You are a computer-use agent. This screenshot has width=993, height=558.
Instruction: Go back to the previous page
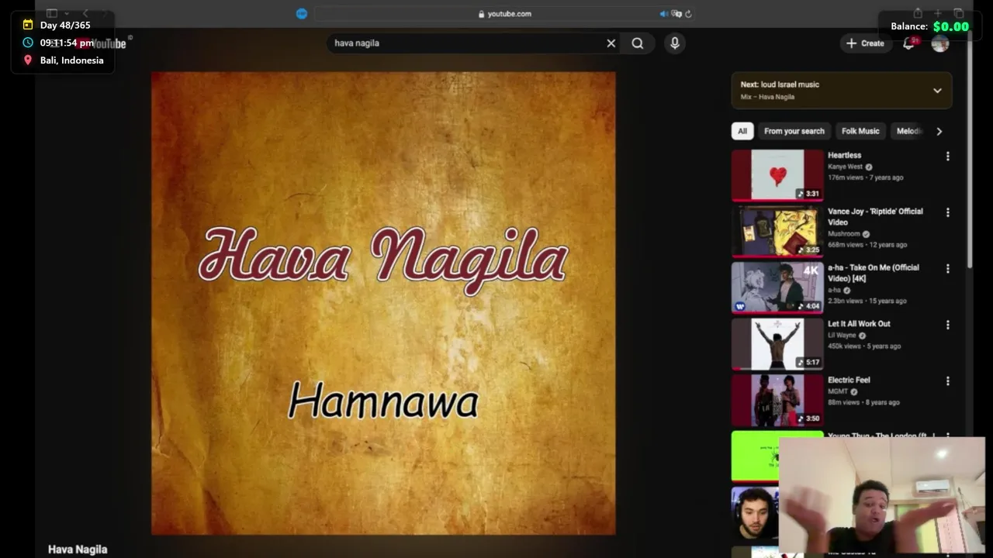point(85,13)
